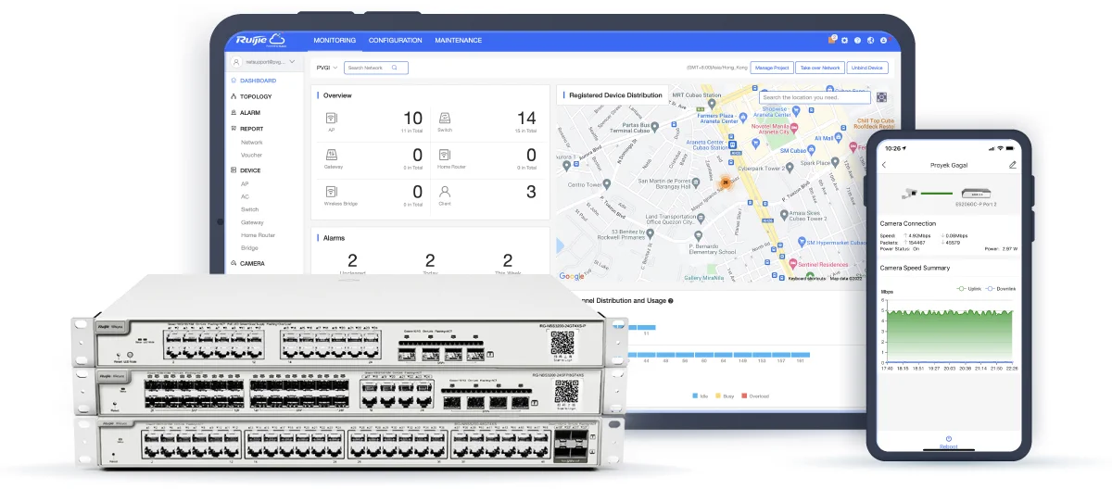Click the Gateway icon in Overview

(331, 155)
